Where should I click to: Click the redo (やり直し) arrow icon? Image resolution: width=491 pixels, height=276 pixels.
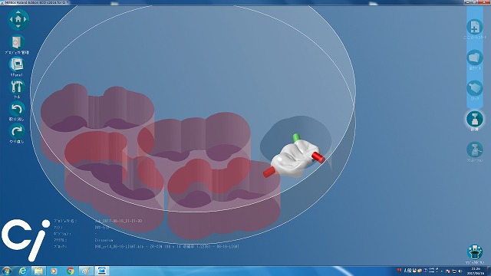[17, 131]
